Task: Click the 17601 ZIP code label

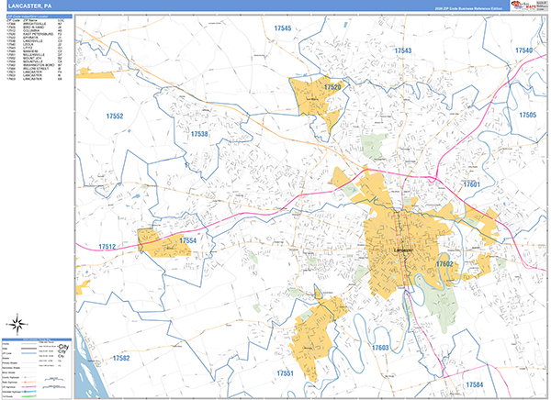Action: pyautogui.click(x=472, y=184)
